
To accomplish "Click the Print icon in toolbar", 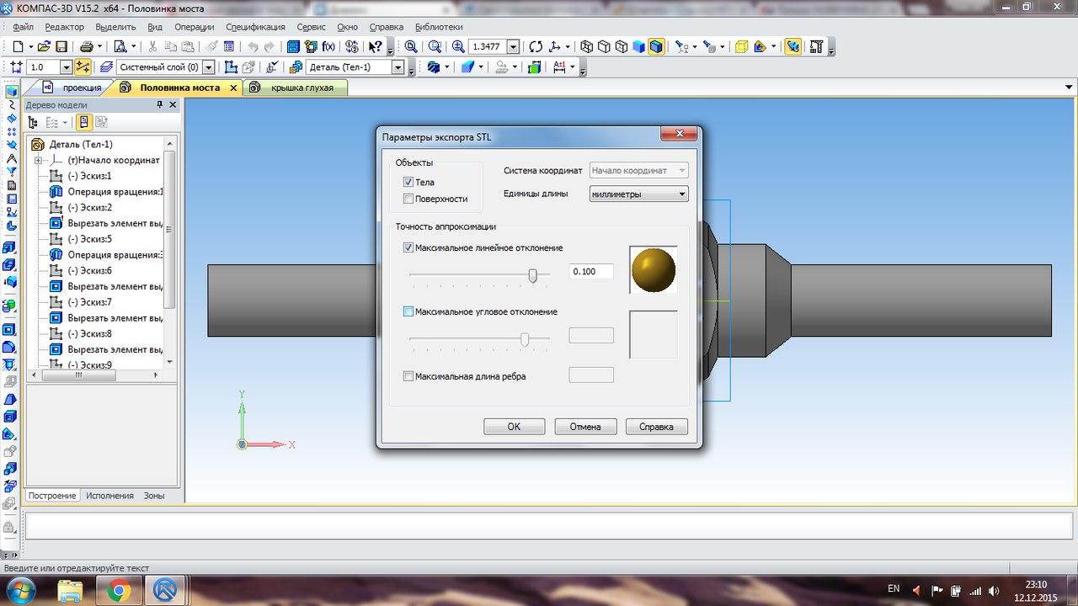I will pyautogui.click(x=86, y=47).
